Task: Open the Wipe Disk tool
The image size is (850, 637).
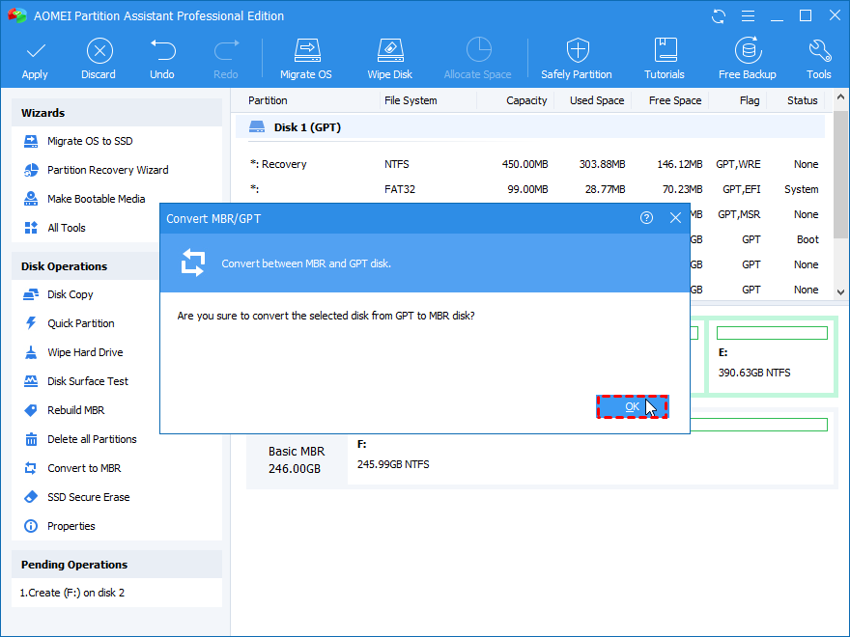Action: [389, 51]
